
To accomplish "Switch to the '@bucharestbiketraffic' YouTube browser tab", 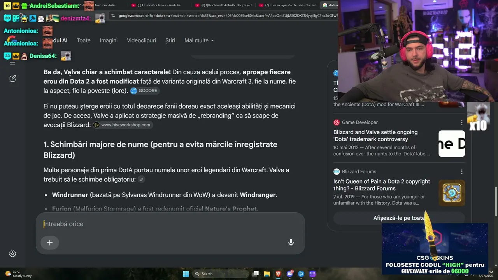I will point(225,5).
